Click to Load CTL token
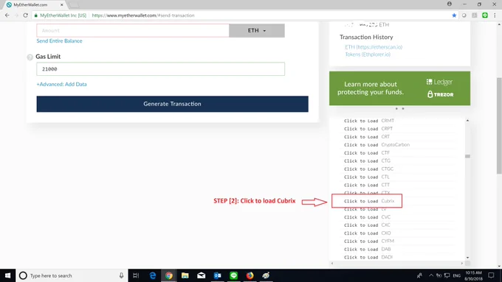 coord(367,177)
